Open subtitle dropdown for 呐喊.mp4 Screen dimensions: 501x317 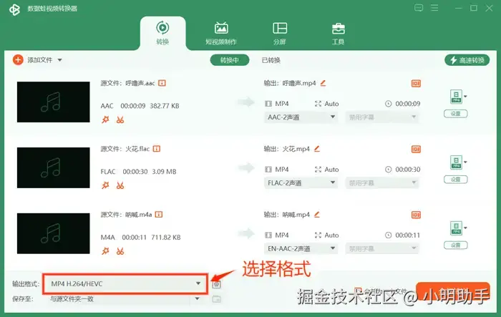pos(382,248)
